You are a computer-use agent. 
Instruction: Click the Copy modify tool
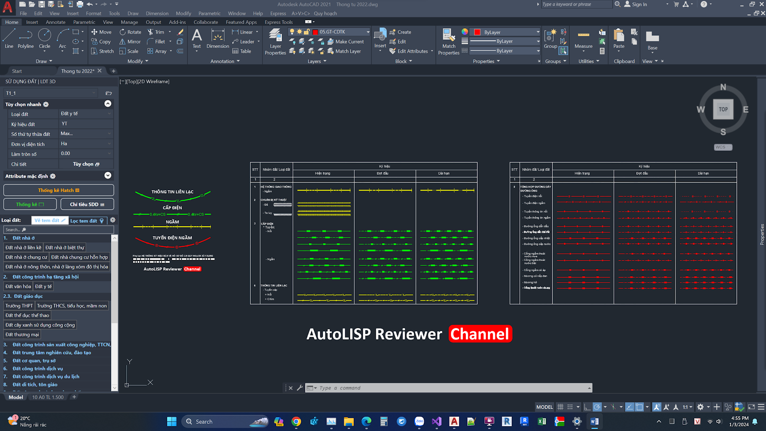pos(101,42)
